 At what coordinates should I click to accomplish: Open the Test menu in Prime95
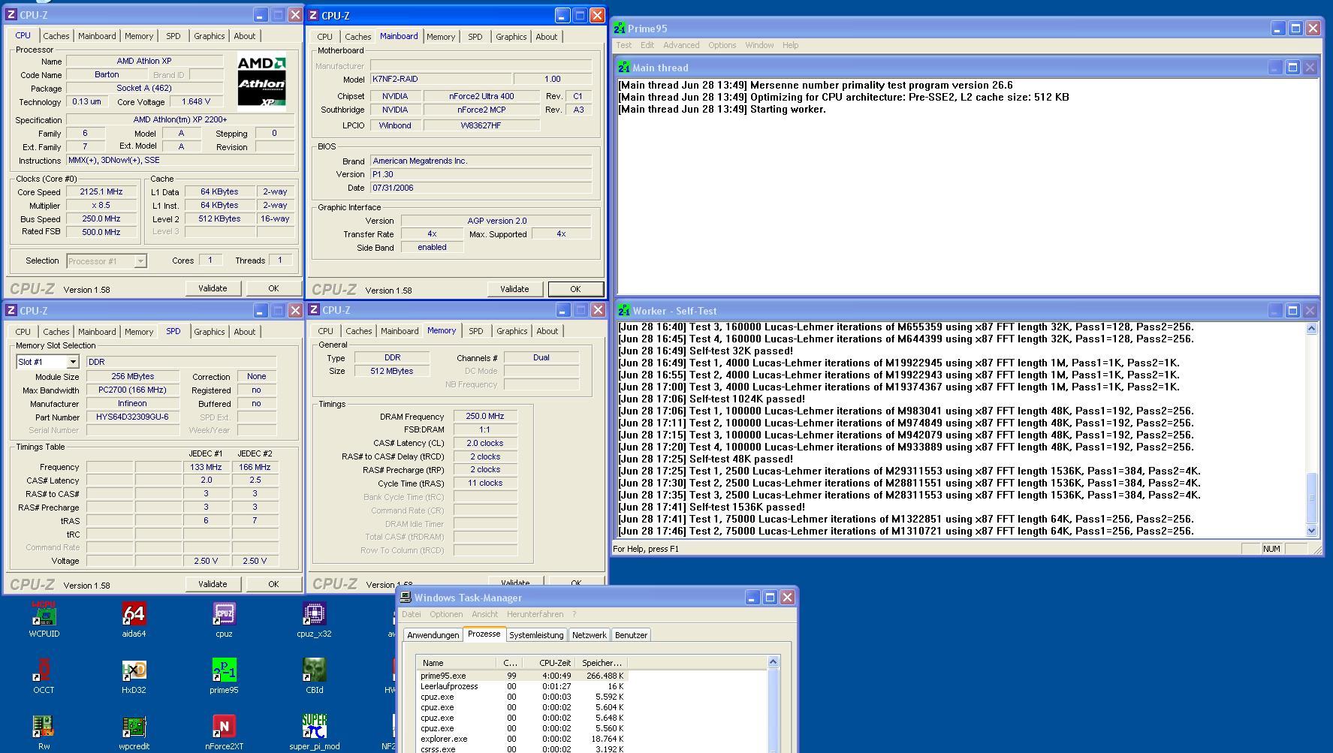624,45
